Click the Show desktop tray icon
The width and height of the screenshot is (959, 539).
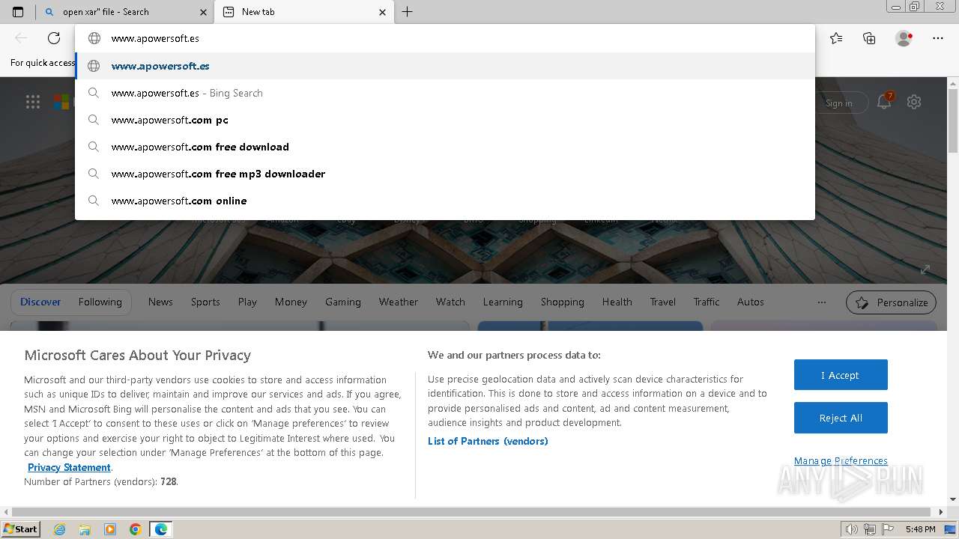(950, 529)
